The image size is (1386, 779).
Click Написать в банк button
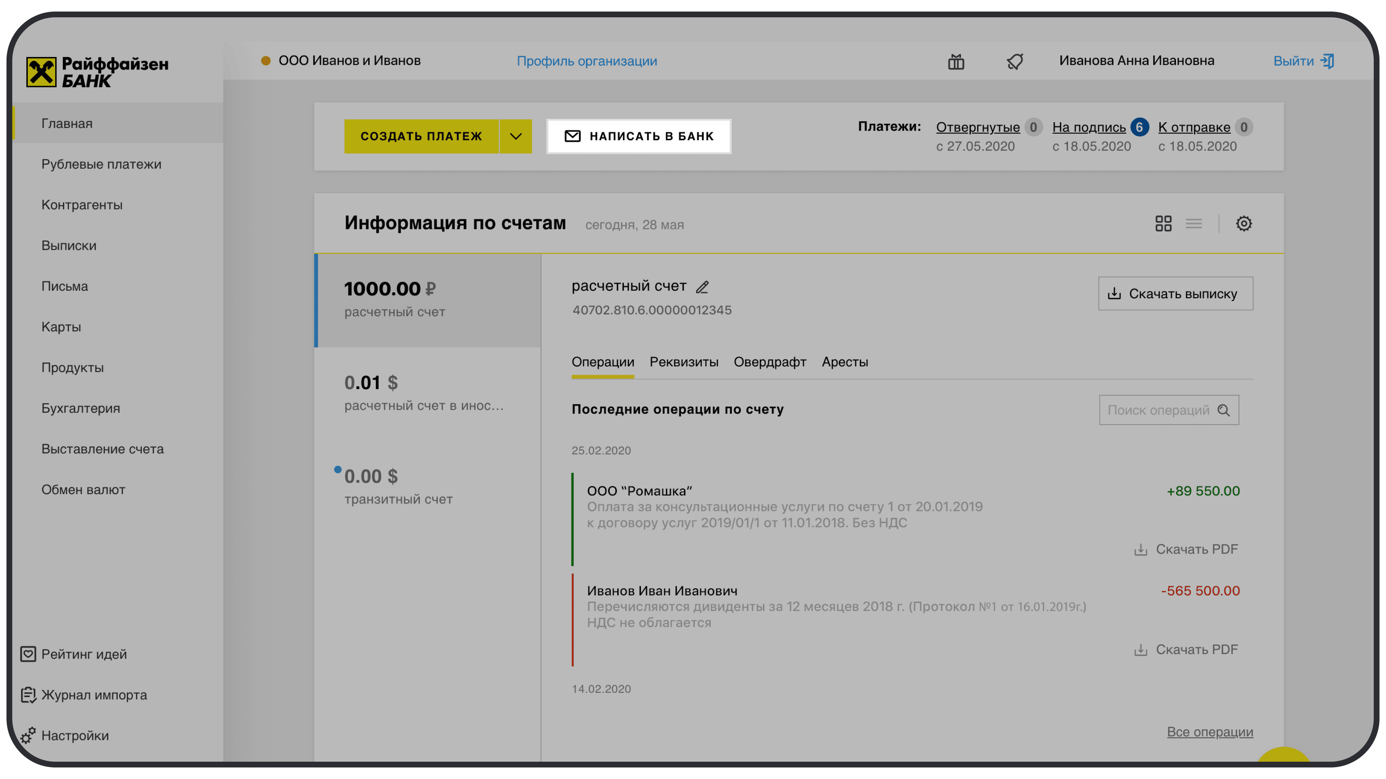click(x=638, y=136)
